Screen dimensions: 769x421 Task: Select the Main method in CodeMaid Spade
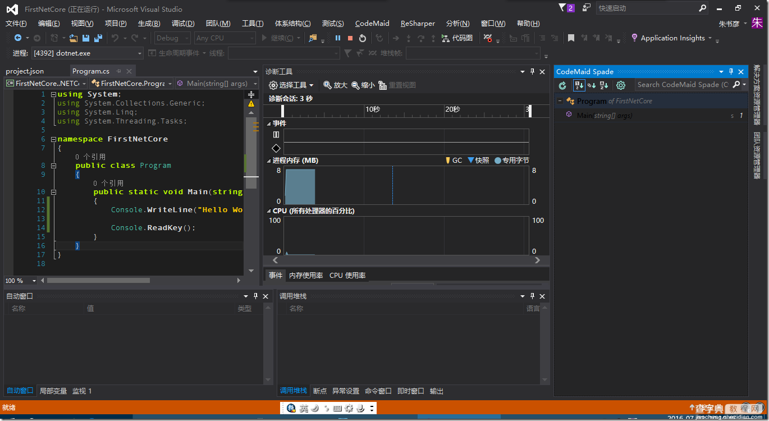pos(651,116)
